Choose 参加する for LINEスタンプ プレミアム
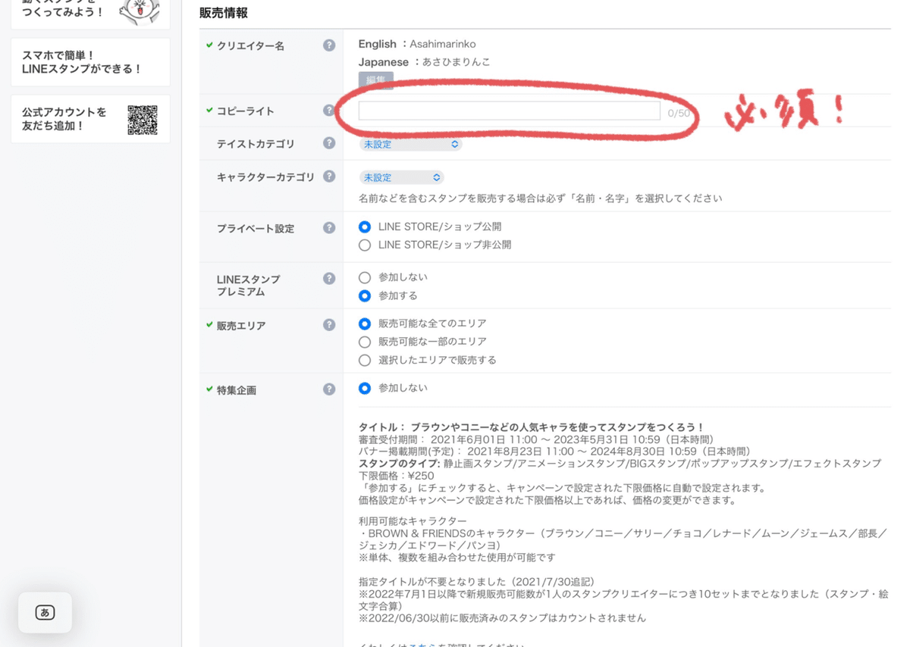The image size is (910, 647). 365,295
